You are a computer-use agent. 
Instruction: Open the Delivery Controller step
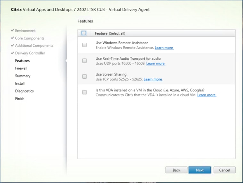point(30,53)
